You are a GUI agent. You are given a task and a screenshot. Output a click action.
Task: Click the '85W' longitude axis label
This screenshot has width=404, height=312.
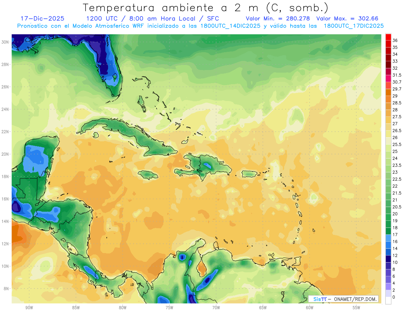[76, 308]
